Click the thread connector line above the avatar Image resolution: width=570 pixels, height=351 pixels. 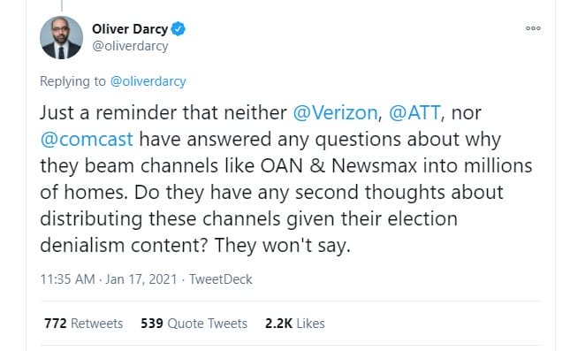point(62,5)
